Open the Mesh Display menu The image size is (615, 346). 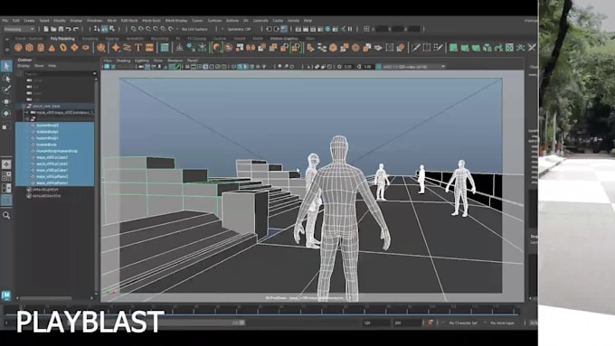pos(176,21)
